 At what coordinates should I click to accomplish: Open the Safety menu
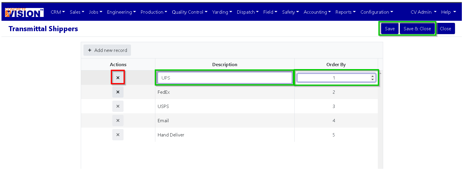coord(290,12)
